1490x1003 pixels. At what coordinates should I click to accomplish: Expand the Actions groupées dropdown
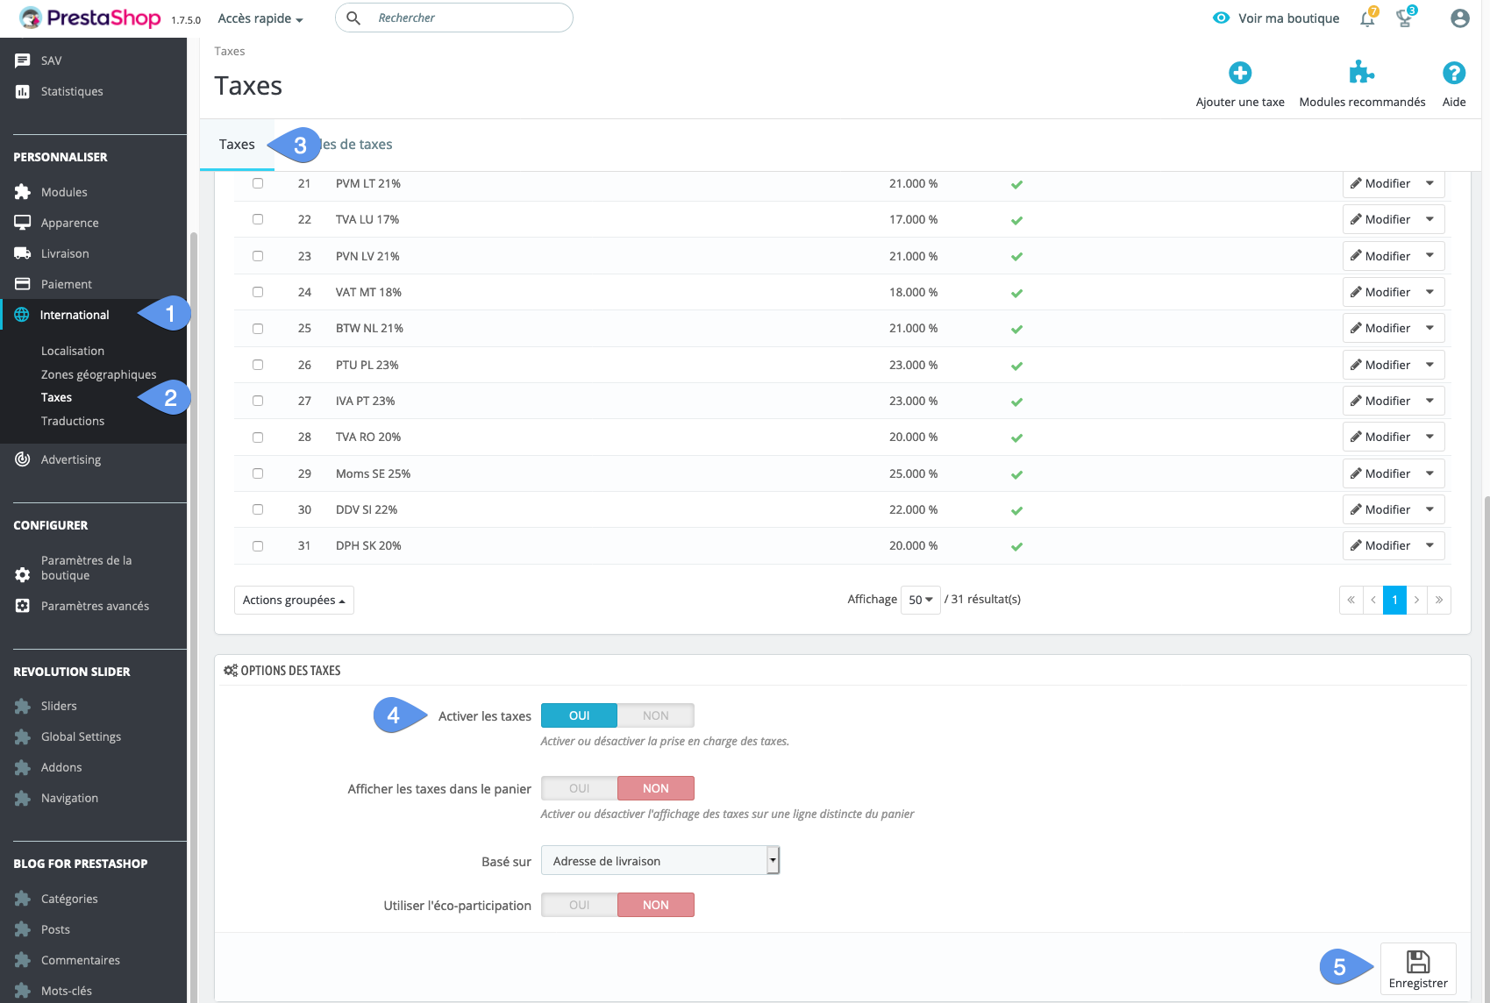294,600
